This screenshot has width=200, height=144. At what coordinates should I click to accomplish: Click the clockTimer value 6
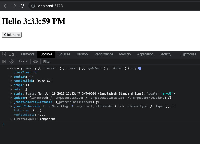pos(35,72)
